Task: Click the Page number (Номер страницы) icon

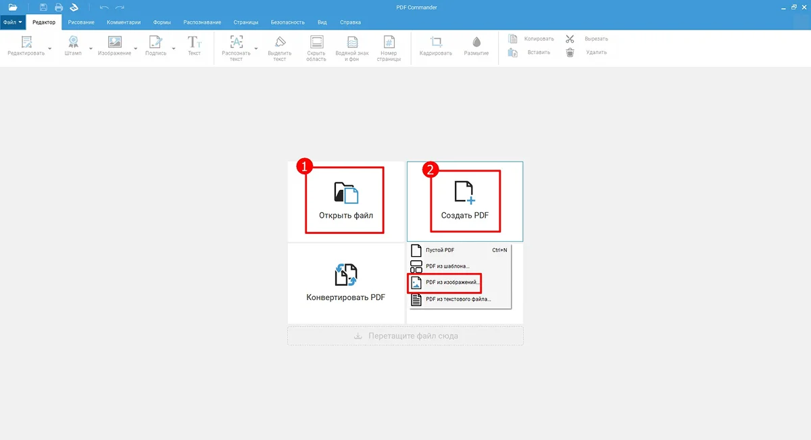Action: [x=389, y=43]
